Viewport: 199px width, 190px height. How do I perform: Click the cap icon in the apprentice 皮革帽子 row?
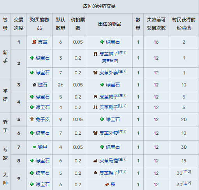click(95, 97)
